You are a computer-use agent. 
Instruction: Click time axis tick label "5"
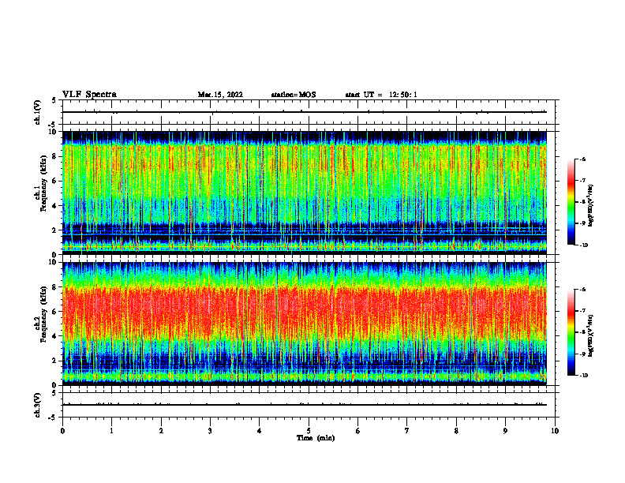click(309, 431)
